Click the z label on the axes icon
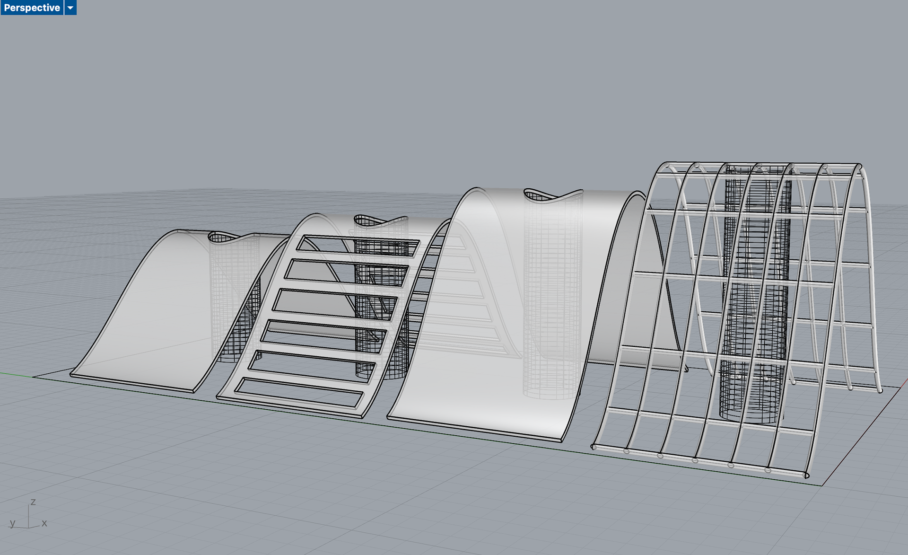The width and height of the screenshot is (908, 555). (33, 502)
